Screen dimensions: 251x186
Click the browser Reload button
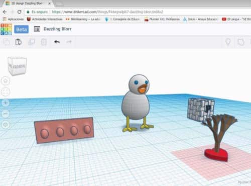(x=20, y=12)
